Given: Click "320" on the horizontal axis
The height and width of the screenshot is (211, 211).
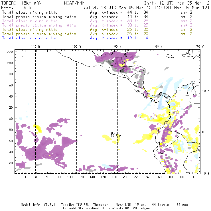Looking at the screenshot, I should pyautogui.click(x=192, y=177).
